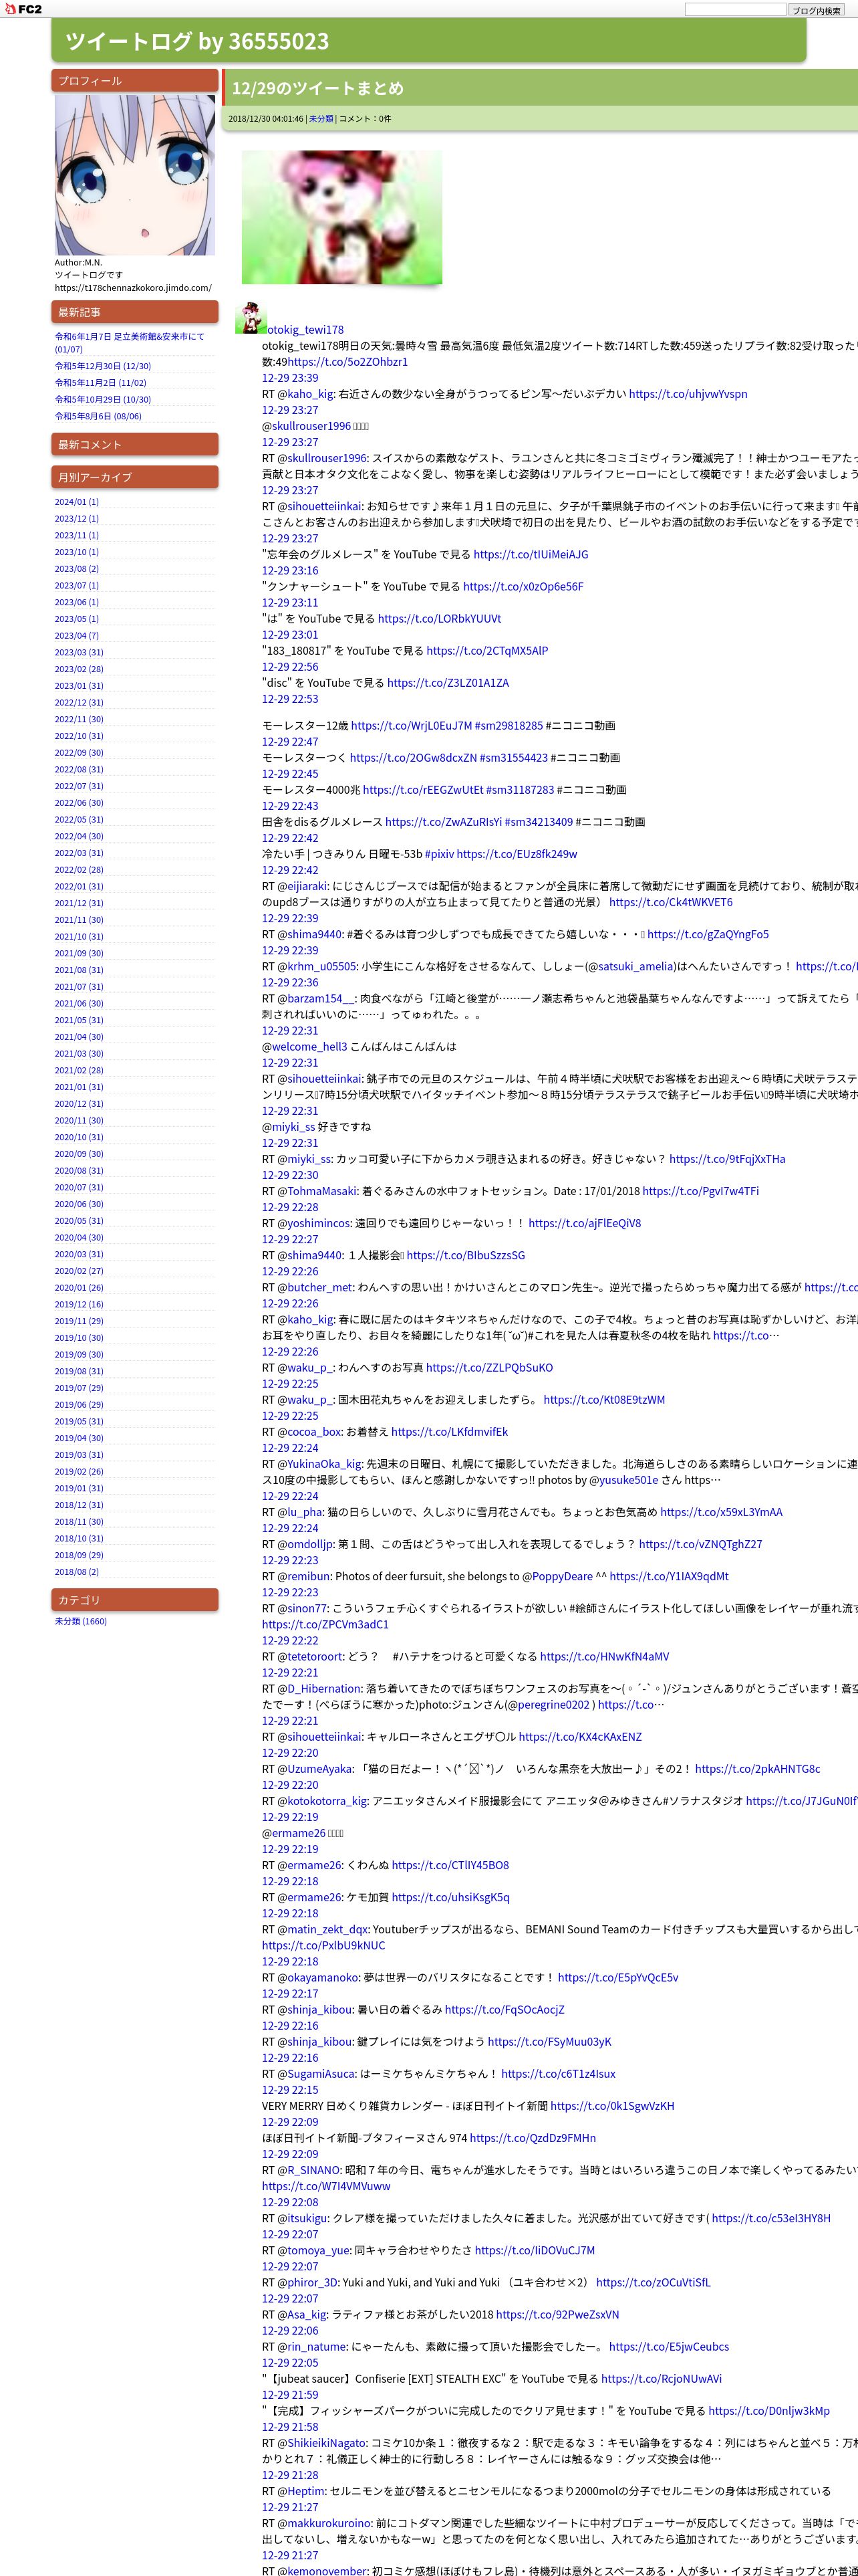Open the ツイートログ by 36555023 blog title

point(196,41)
